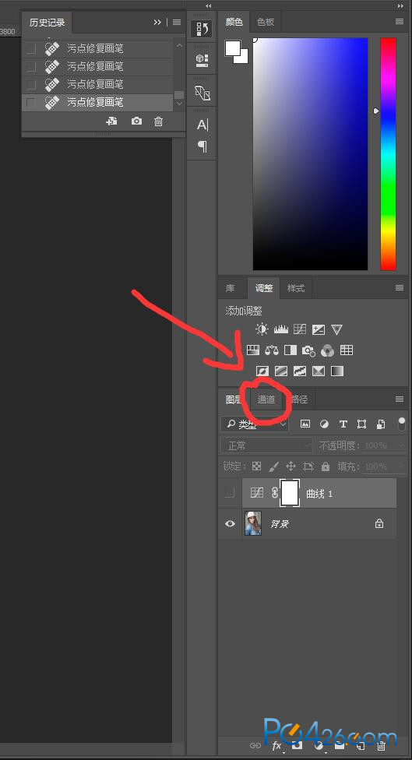Add an Invert adjustment layer
Image resolution: width=412 pixels, height=760 pixels.
262,371
